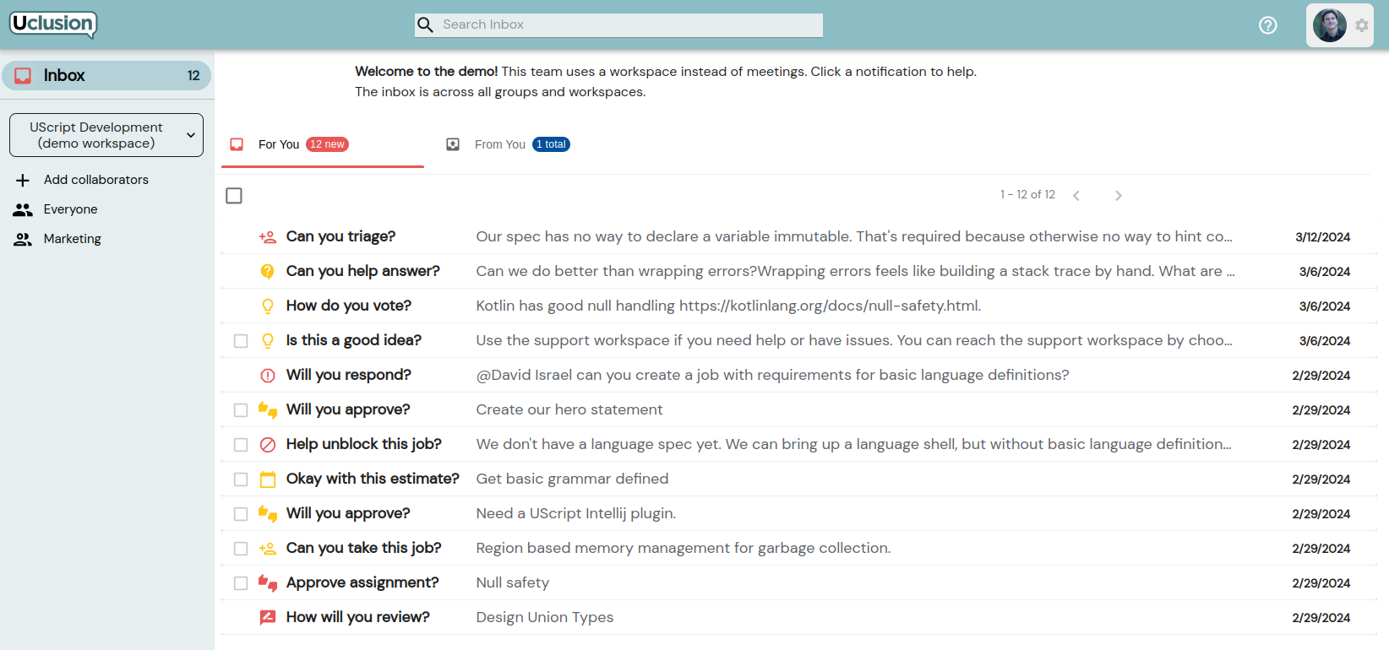
Task: Open Inbox in the sidebar
Action: click(106, 76)
